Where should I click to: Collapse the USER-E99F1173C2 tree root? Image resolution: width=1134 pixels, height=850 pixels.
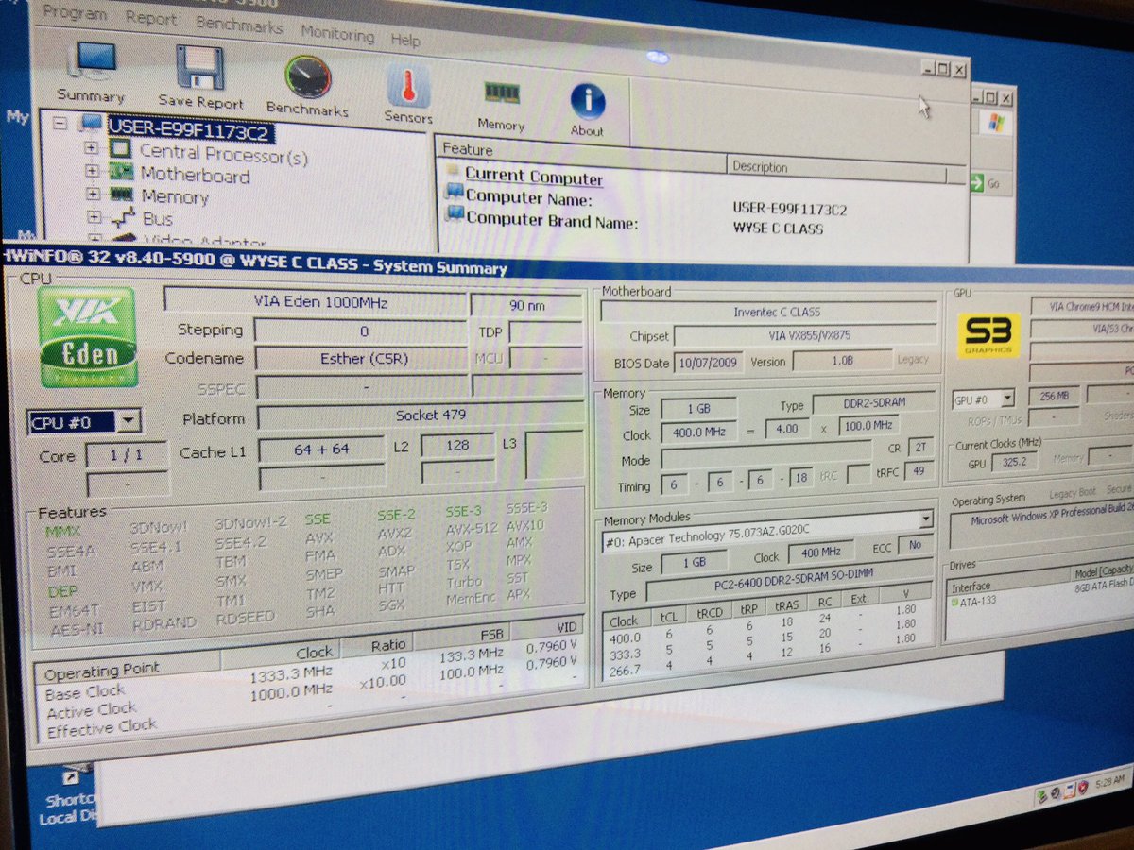click(x=60, y=122)
